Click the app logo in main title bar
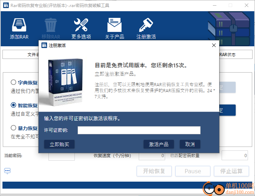This screenshot has width=255, height=196. coord(6,5)
